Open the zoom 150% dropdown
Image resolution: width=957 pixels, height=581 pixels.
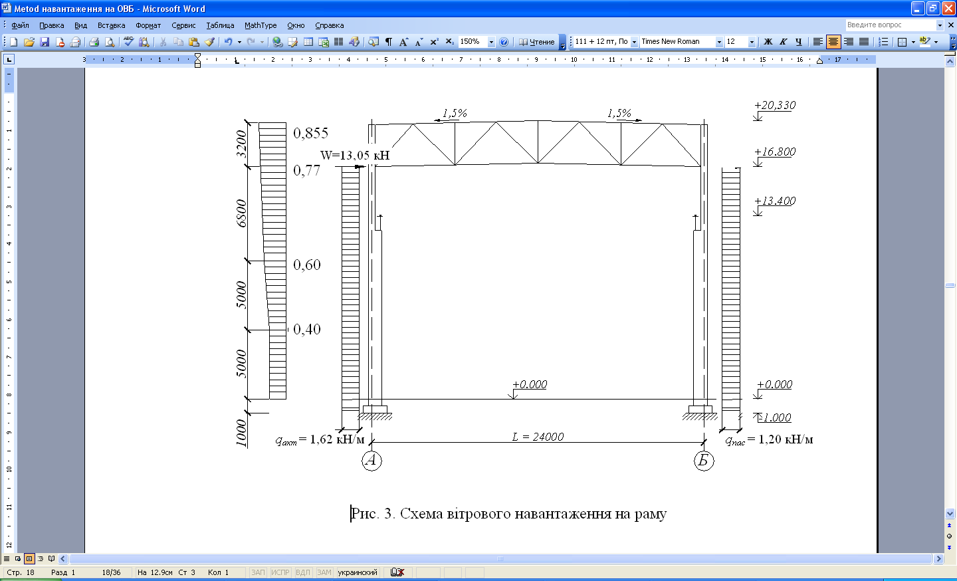pyautogui.click(x=491, y=42)
